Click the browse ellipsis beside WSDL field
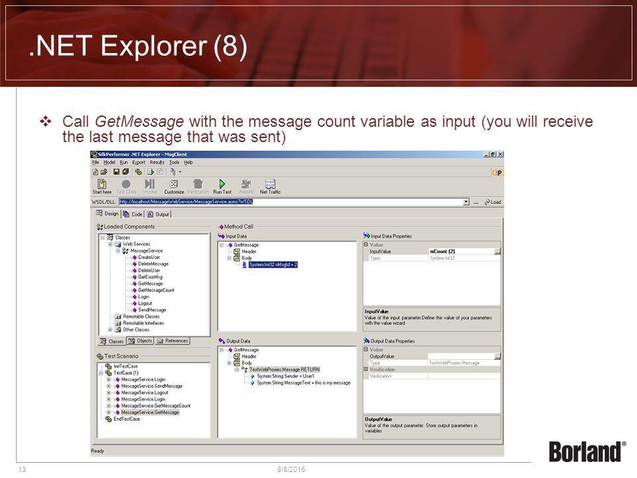Image resolution: width=637 pixels, height=478 pixels. (x=476, y=202)
